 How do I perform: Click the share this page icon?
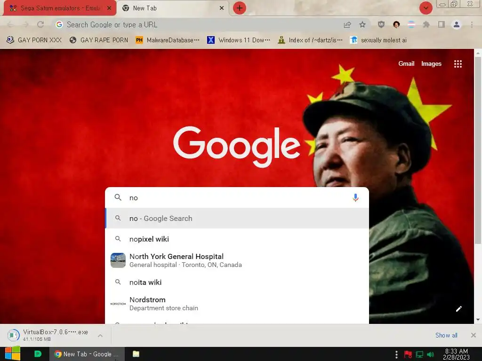[347, 24]
